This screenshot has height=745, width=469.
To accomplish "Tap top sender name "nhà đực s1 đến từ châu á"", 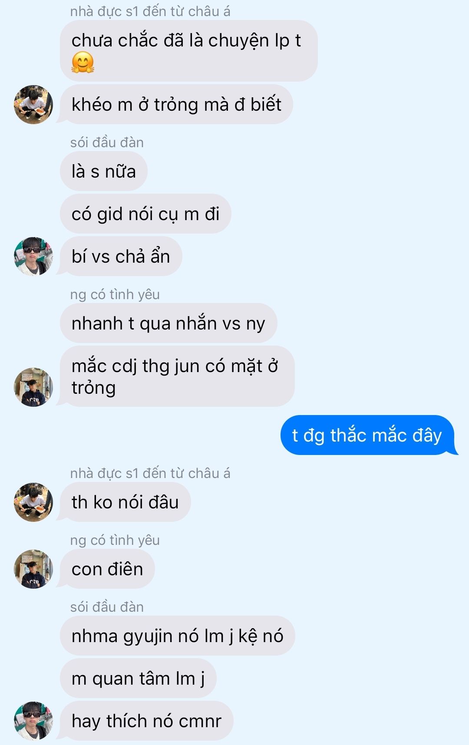I will [150, 11].
